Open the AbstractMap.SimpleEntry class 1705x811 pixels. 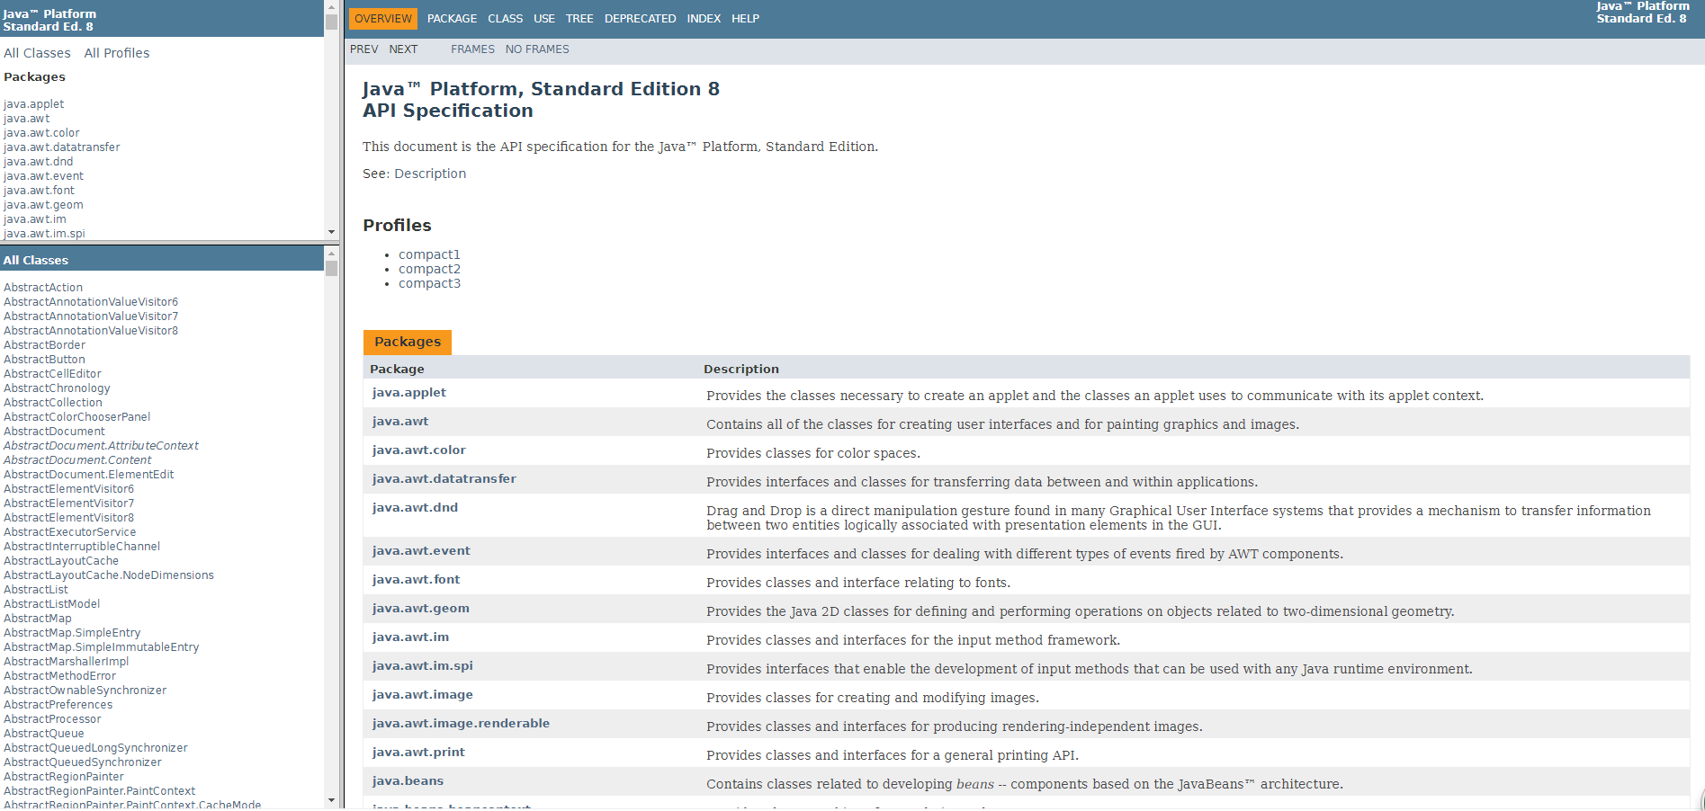pos(72,633)
